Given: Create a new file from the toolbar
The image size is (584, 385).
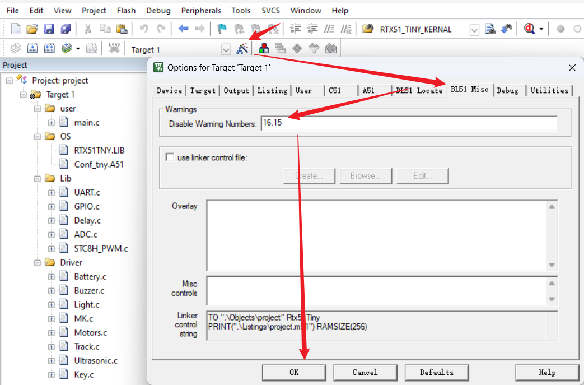Looking at the screenshot, I should coord(16,29).
